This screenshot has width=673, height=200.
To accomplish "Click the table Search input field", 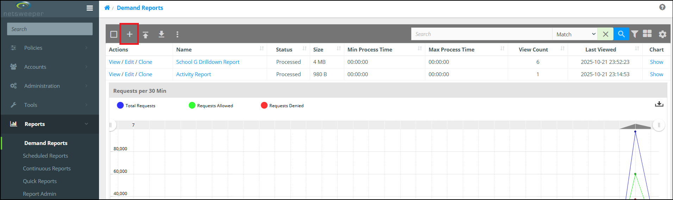I will coord(482,34).
